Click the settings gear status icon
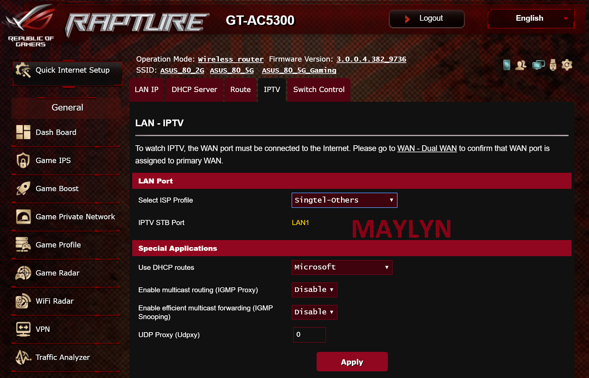The height and width of the screenshot is (378, 589). [x=567, y=65]
